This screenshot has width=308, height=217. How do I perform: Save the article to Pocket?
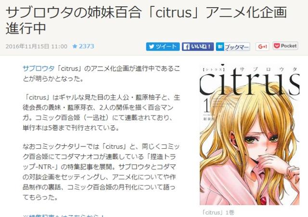click(285, 46)
